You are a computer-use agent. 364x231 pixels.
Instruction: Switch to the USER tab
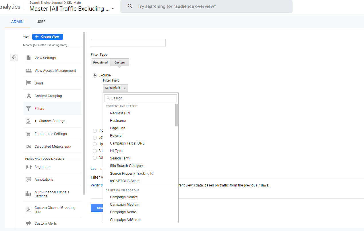41,22
